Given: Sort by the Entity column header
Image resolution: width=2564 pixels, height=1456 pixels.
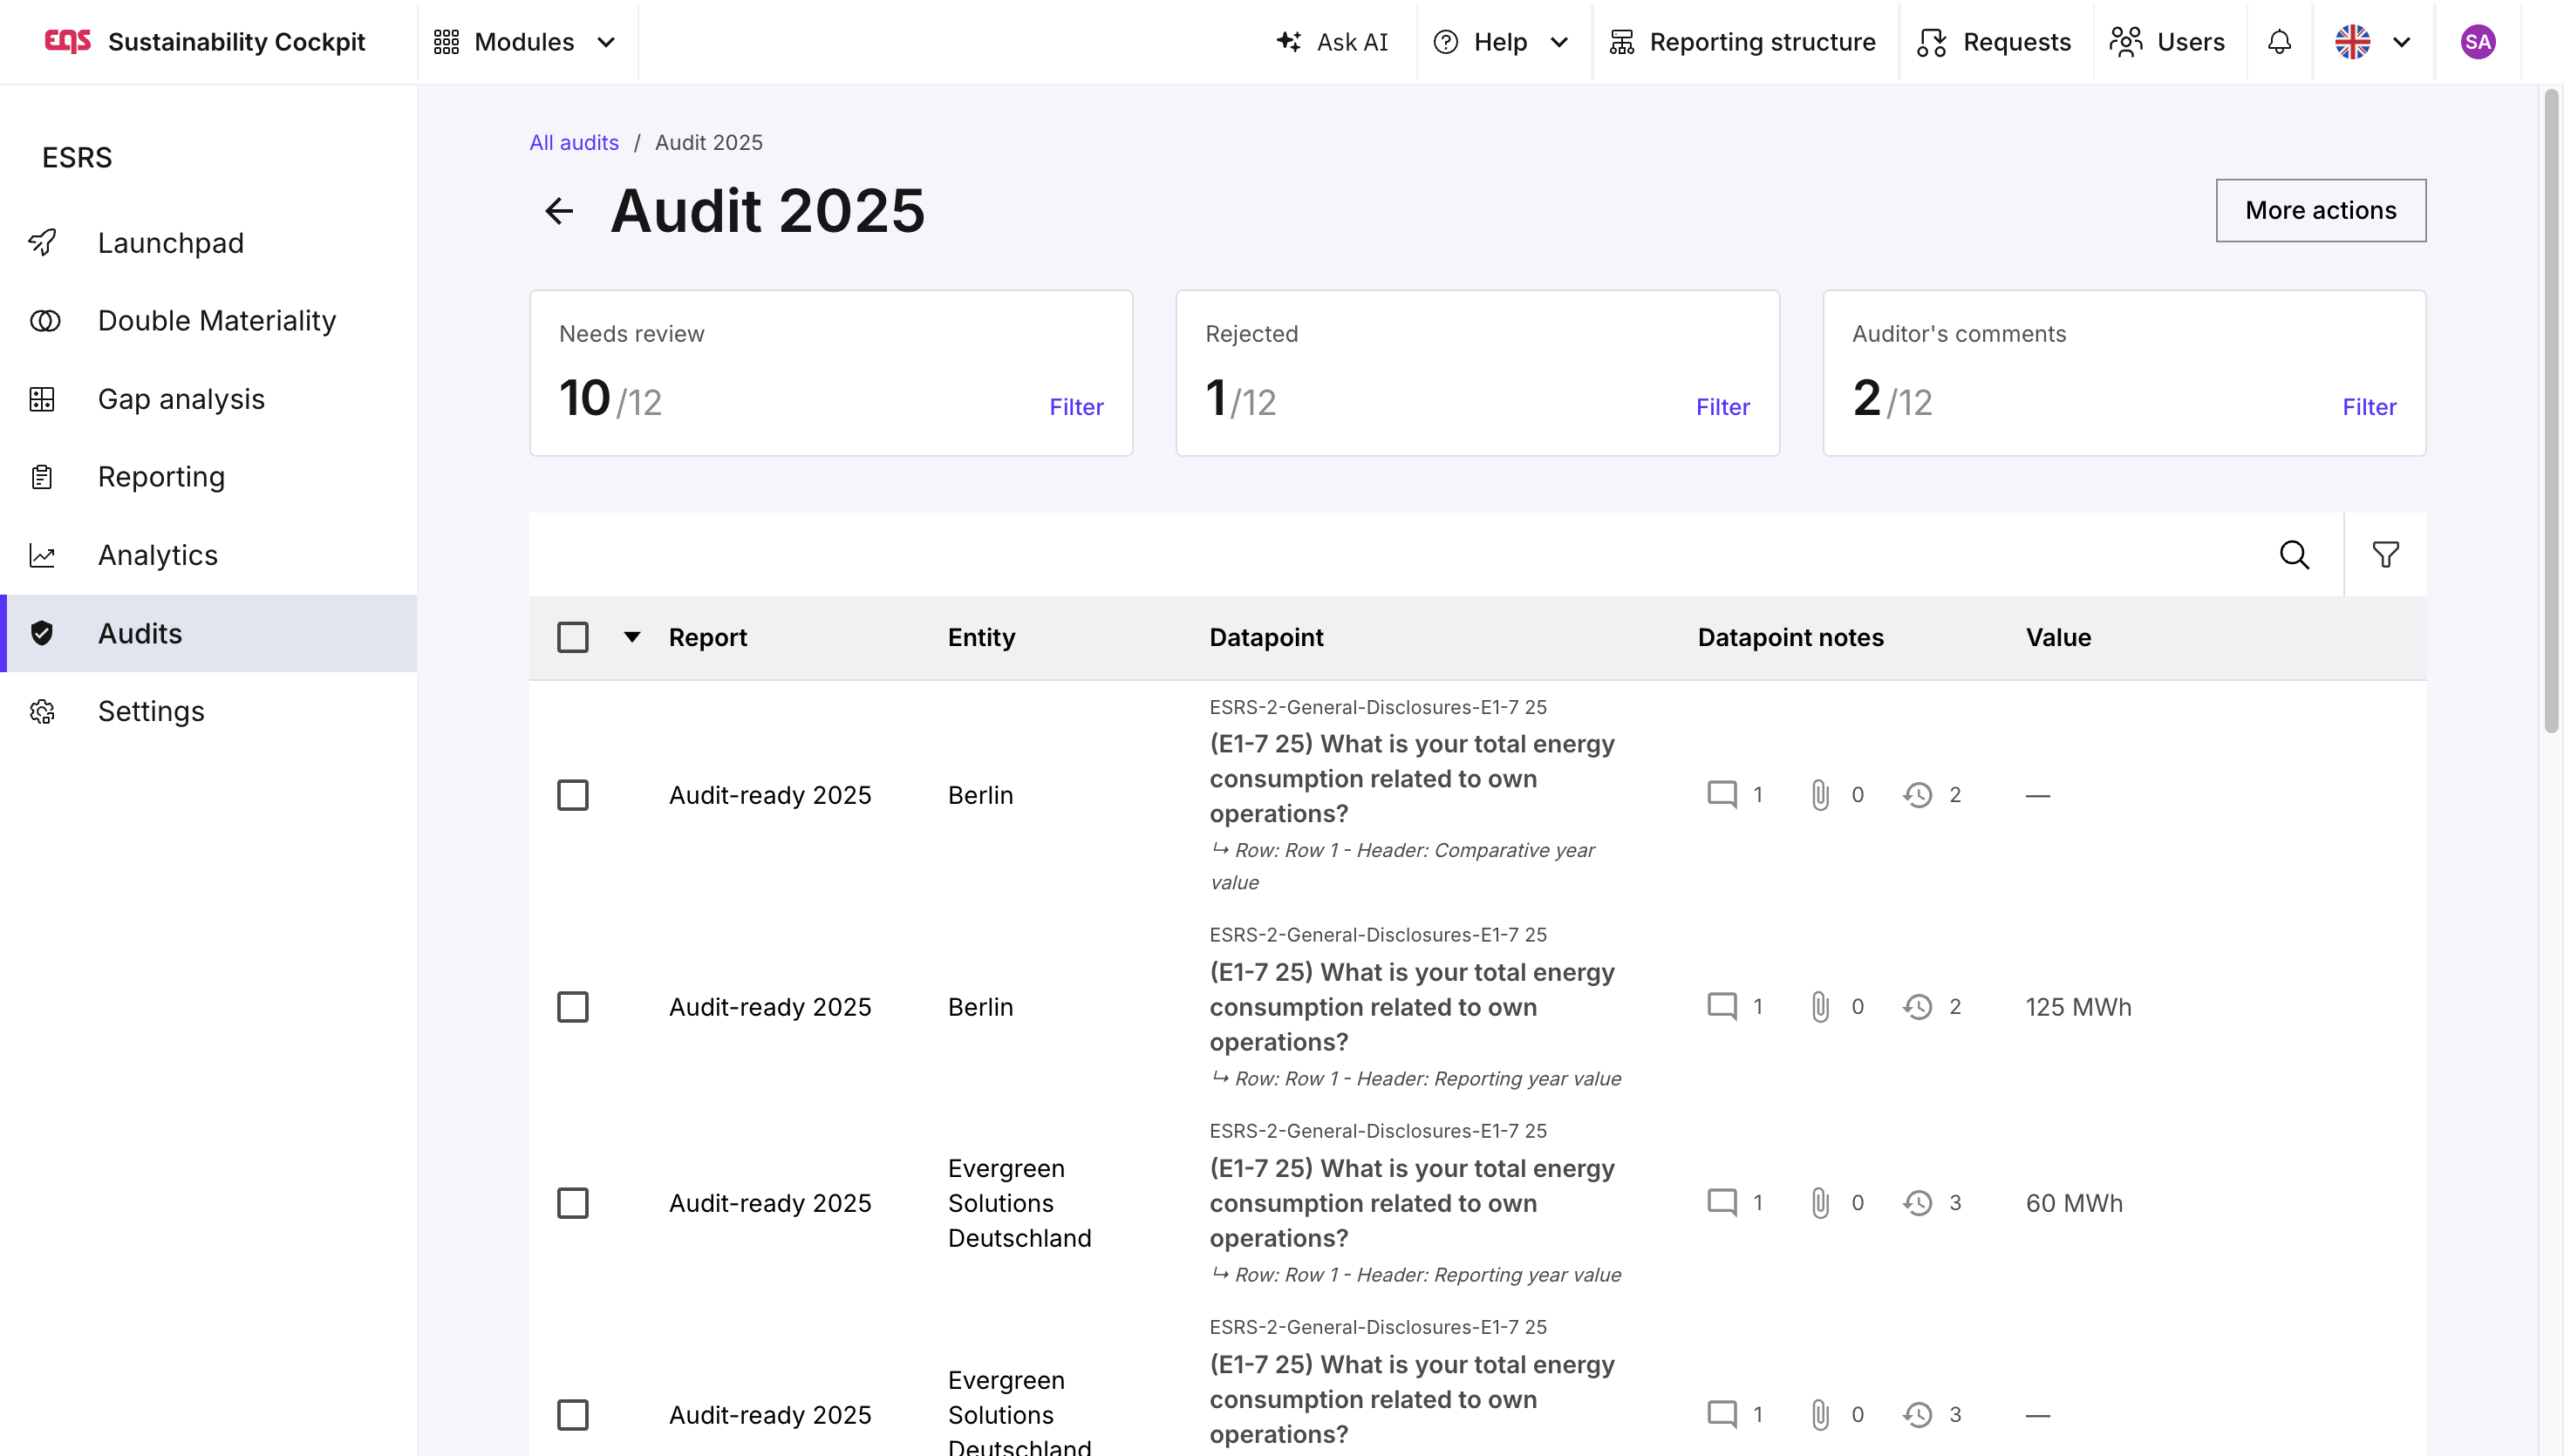Looking at the screenshot, I should tap(981, 637).
